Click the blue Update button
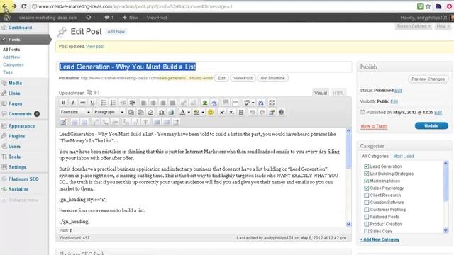This screenshot has width=454, height=255. click(431, 126)
